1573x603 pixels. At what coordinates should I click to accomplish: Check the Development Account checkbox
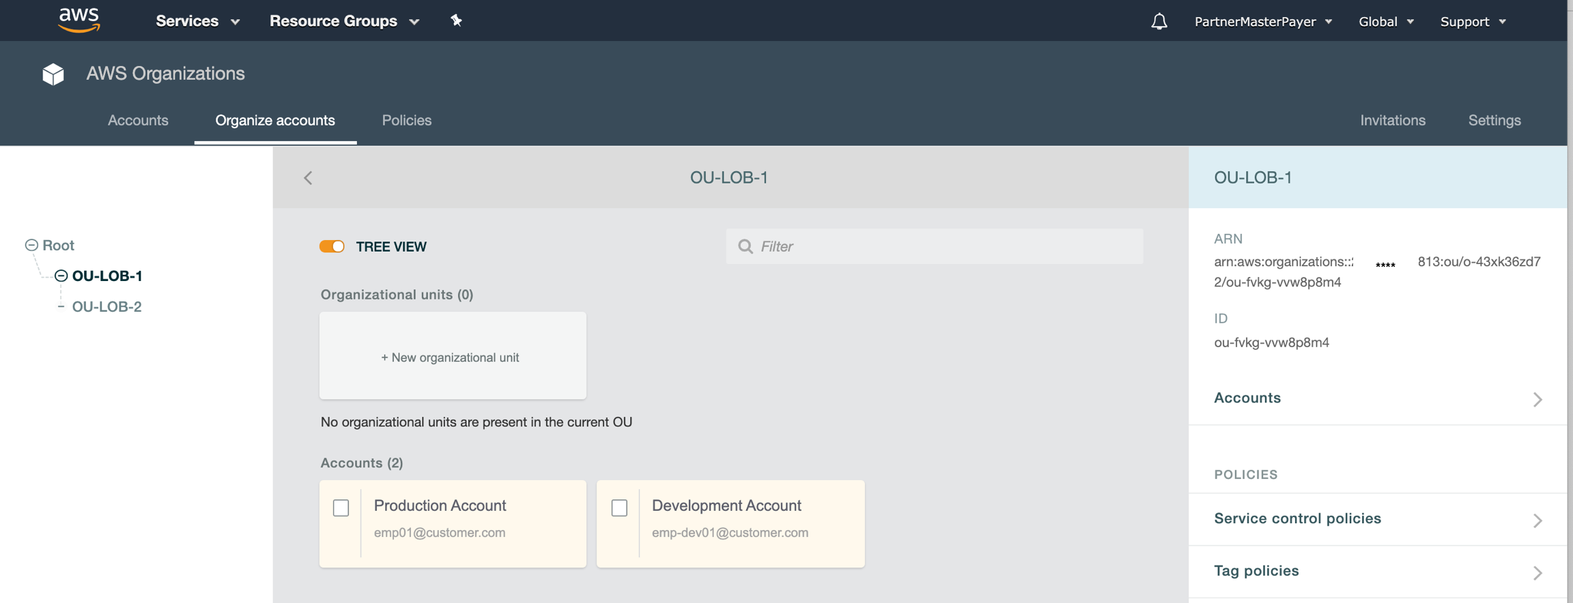pyautogui.click(x=619, y=508)
